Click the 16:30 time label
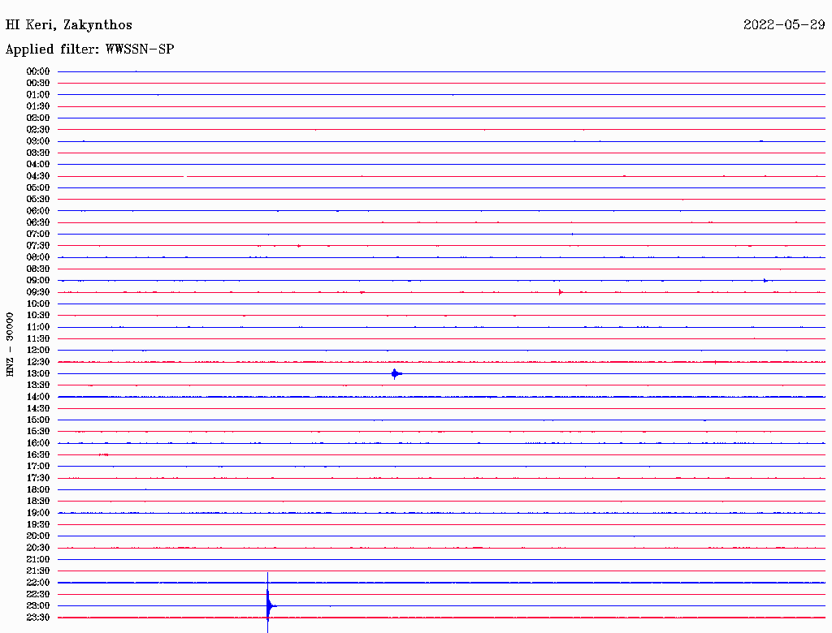The height and width of the screenshot is (633, 832). 38,455
